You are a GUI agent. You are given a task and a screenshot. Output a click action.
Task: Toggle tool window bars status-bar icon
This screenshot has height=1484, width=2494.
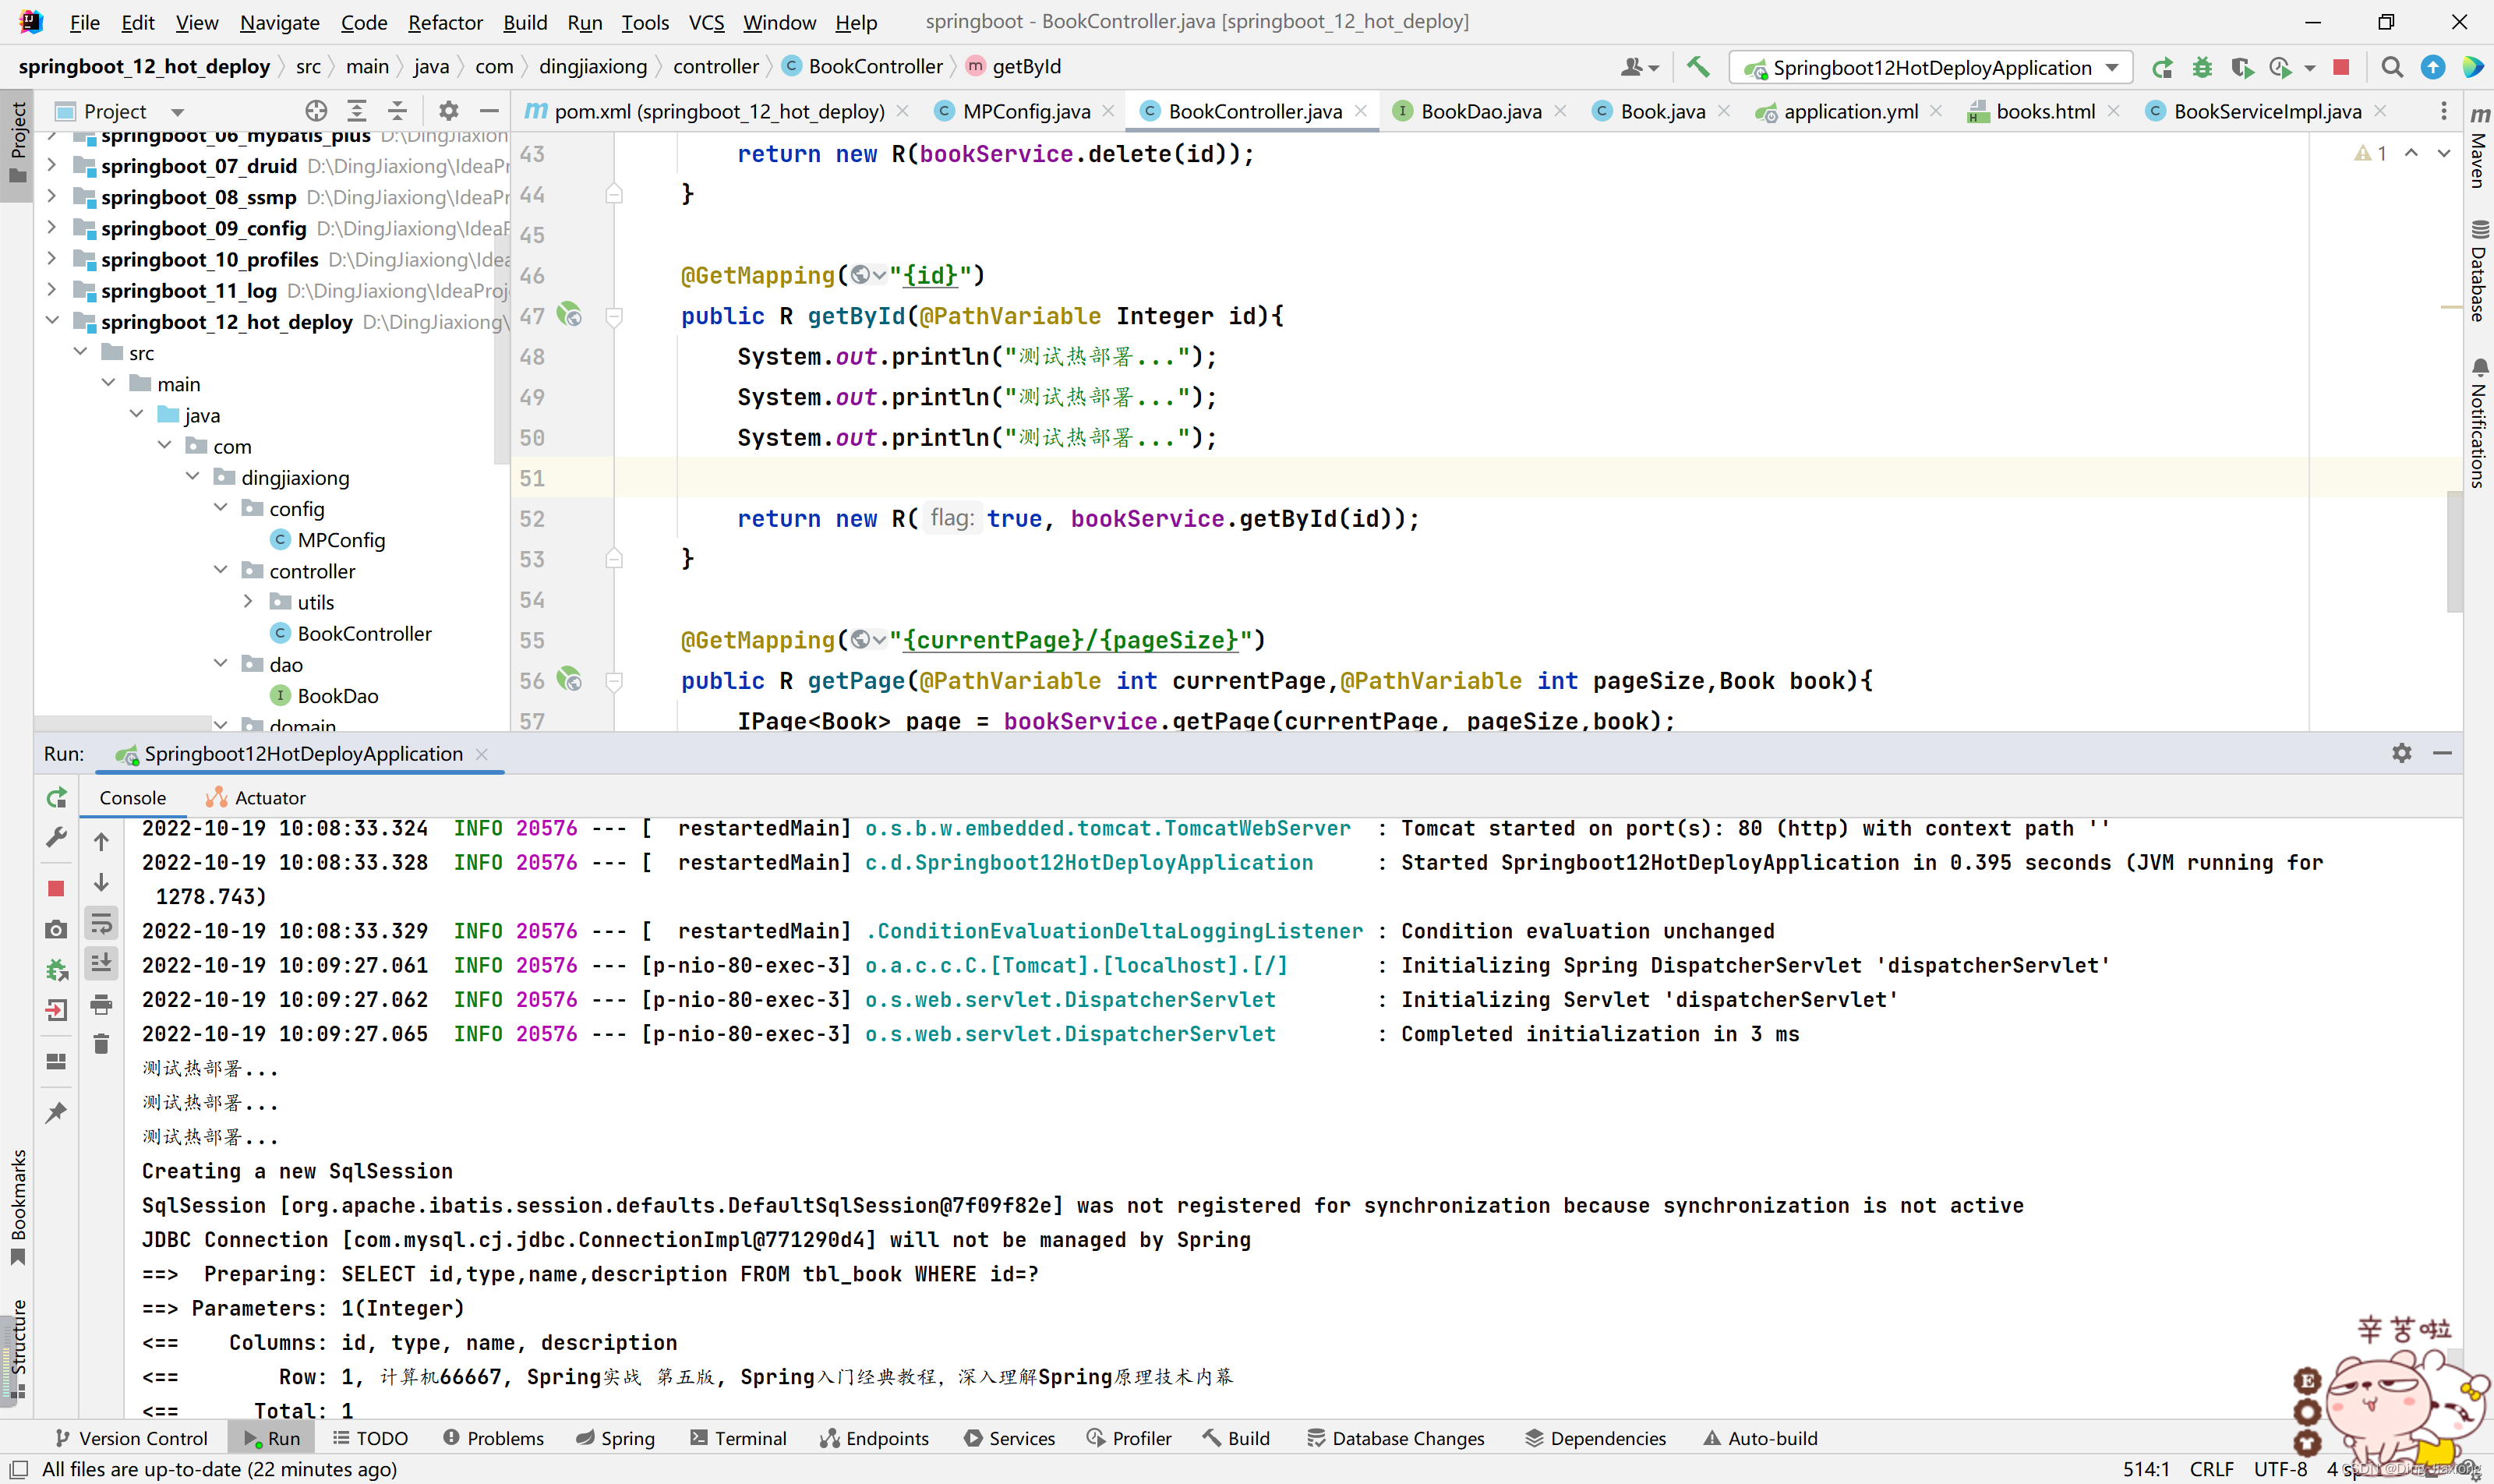pyautogui.click(x=19, y=1469)
